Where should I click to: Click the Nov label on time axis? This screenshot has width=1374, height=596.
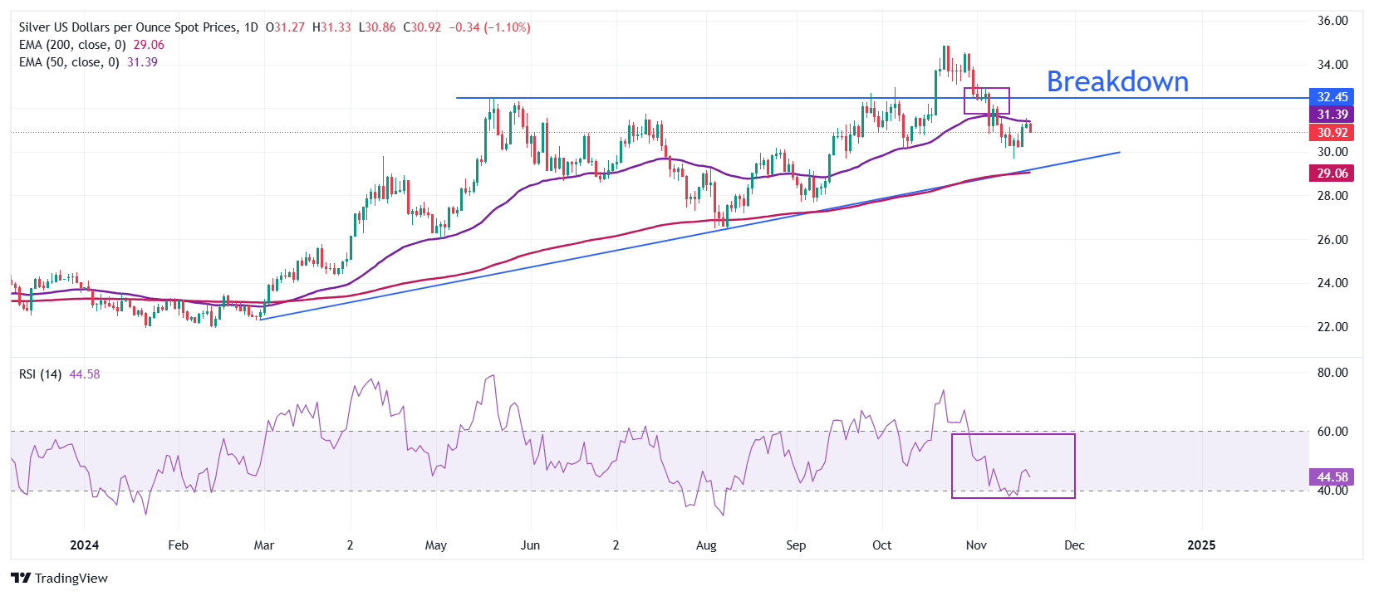[976, 545]
